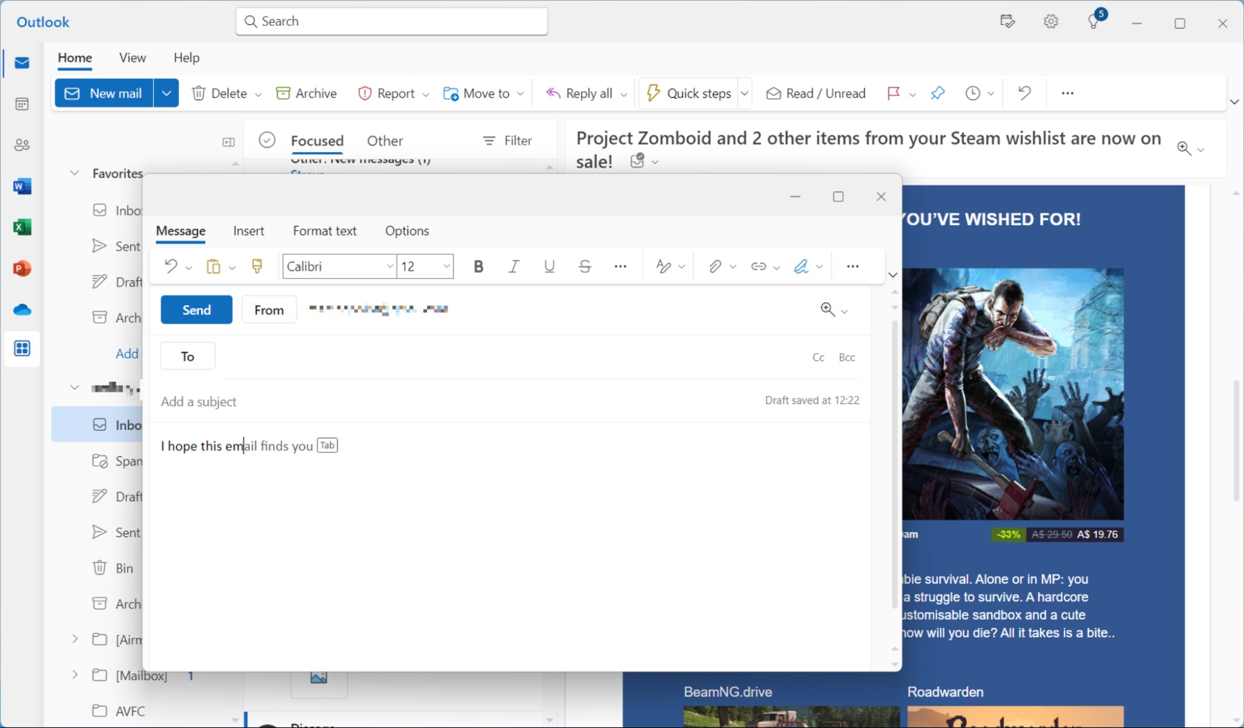Click the Italic formatting icon

[x=513, y=266]
